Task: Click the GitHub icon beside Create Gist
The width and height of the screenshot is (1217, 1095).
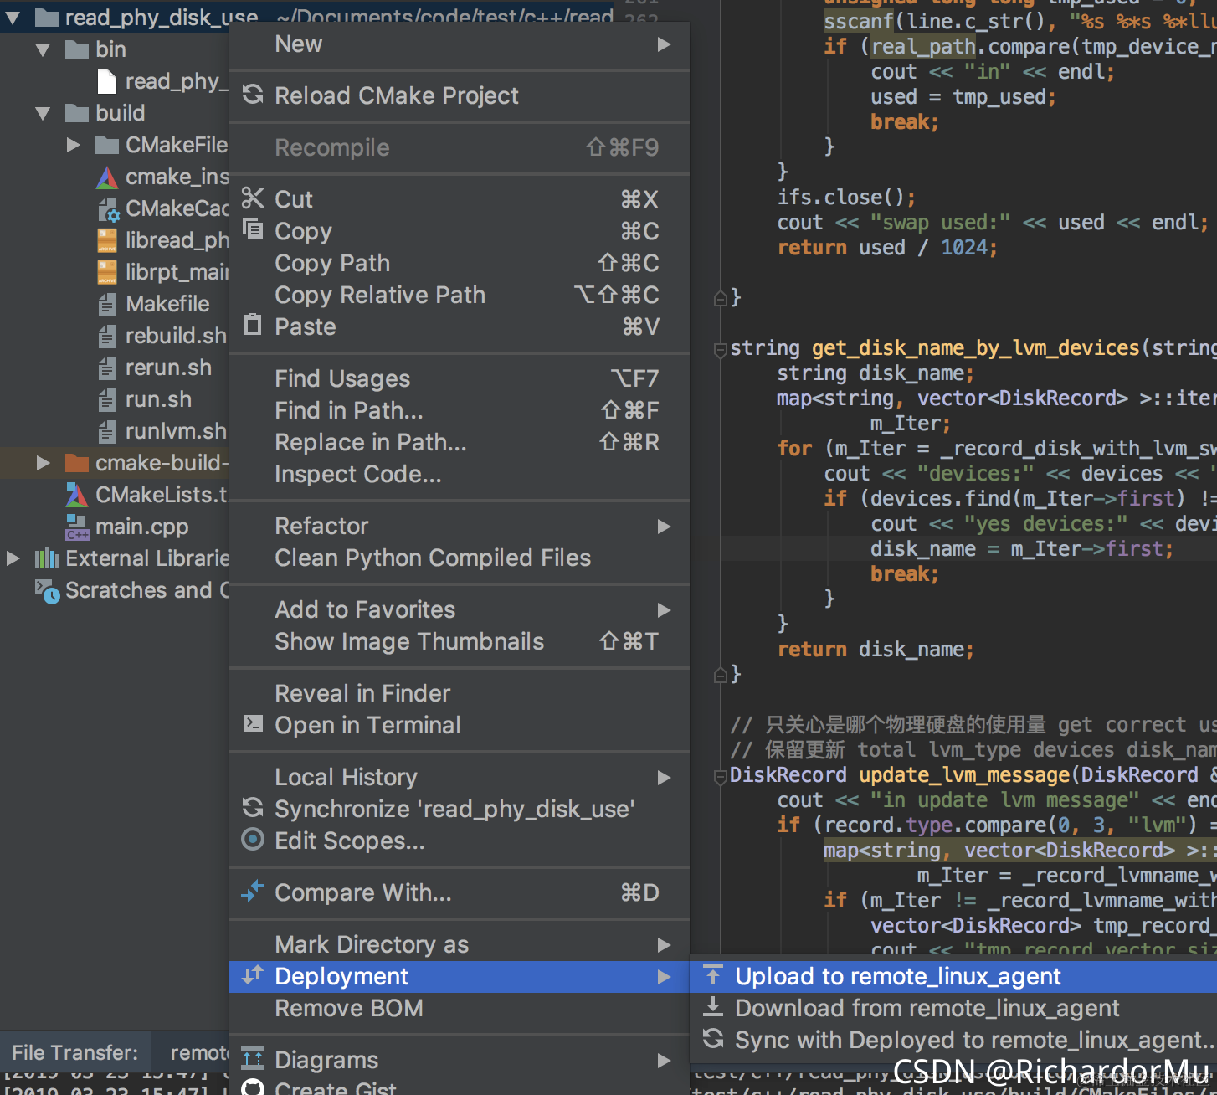Action: pyautogui.click(x=253, y=1088)
